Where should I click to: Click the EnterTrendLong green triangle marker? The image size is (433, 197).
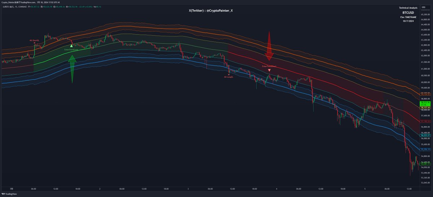pyautogui.click(x=71, y=46)
